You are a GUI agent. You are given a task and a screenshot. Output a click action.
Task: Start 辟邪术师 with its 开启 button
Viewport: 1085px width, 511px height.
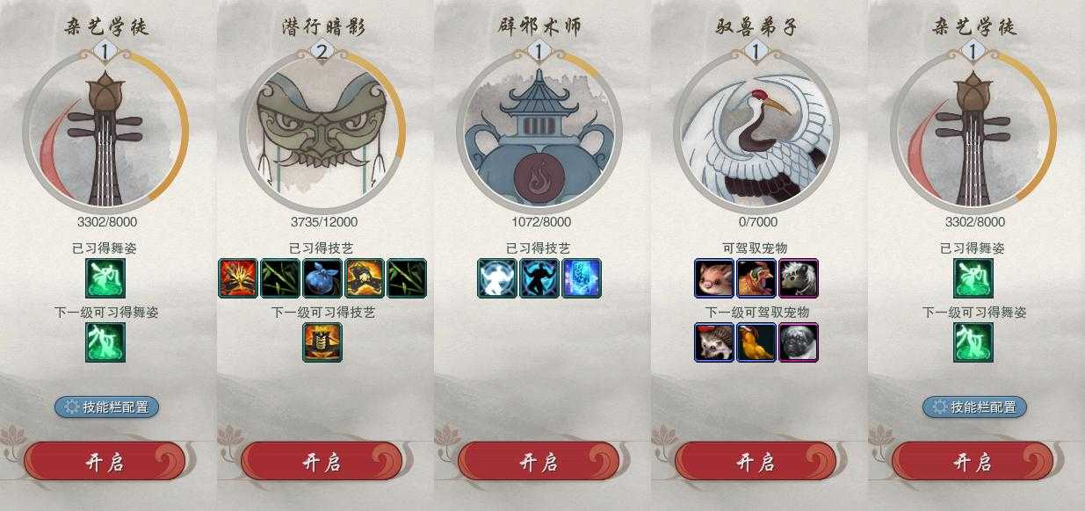coord(539,462)
